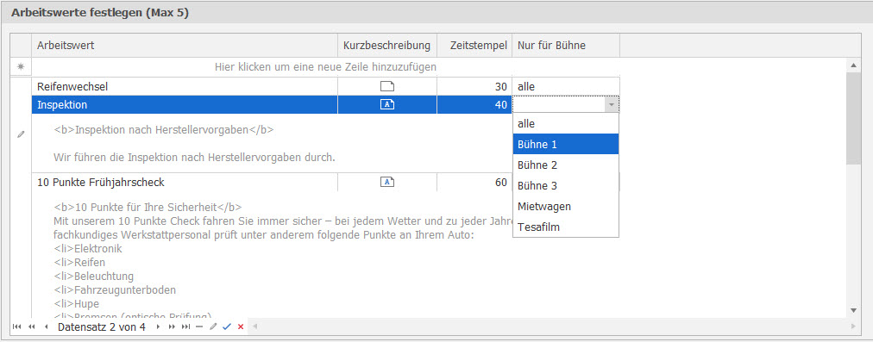Click '<li>Elektronik' preview line
The width and height of the screenshot is (873, 342).
[87, 249]
